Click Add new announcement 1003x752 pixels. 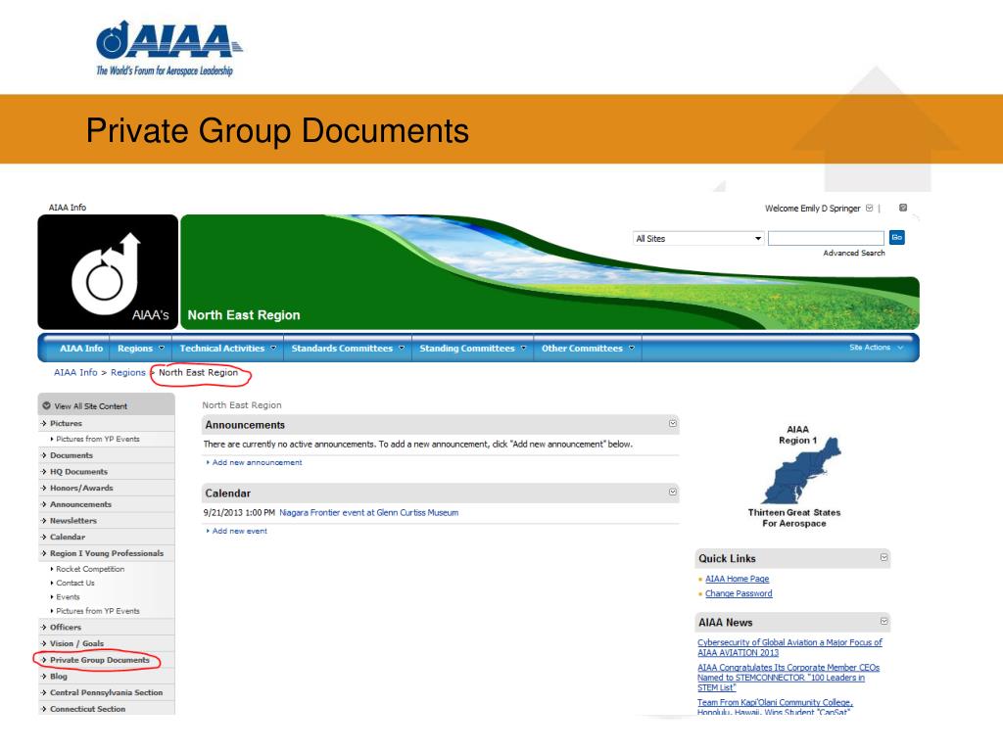(x=258, y=462)
